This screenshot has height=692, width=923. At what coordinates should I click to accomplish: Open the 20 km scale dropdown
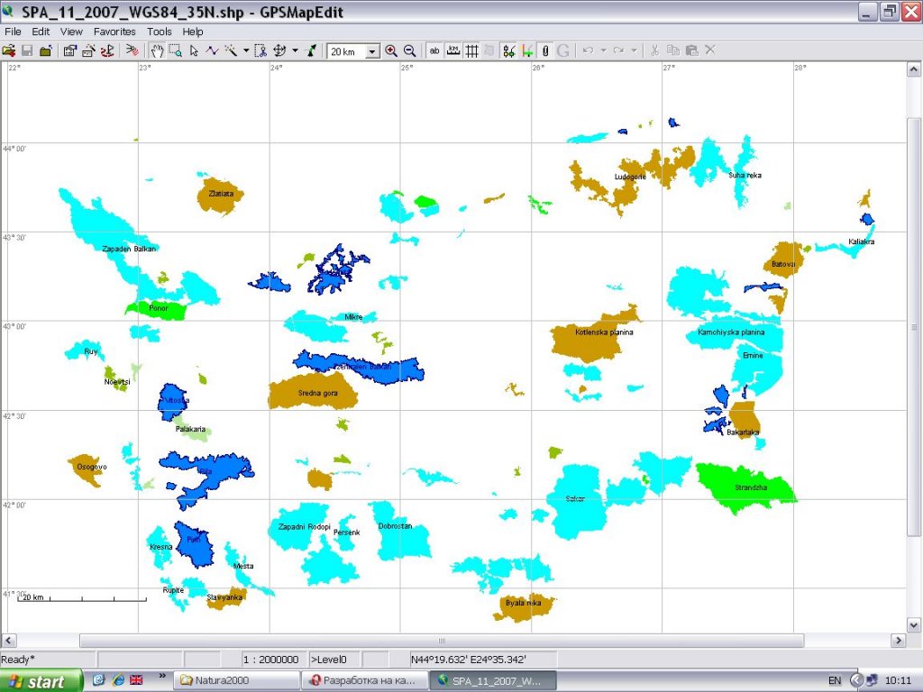click(x=372, y=51)
